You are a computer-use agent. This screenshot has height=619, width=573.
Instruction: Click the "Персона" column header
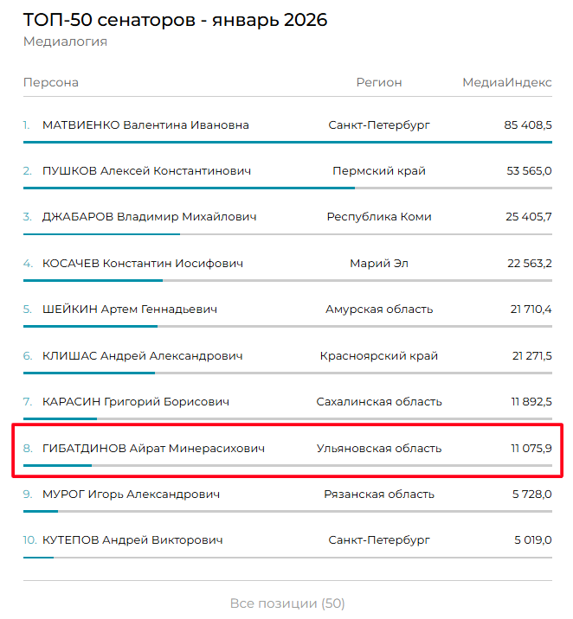[51, 82]
